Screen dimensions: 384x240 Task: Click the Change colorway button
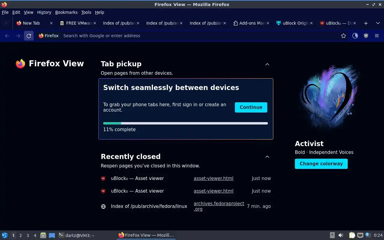tap(321, 164)
